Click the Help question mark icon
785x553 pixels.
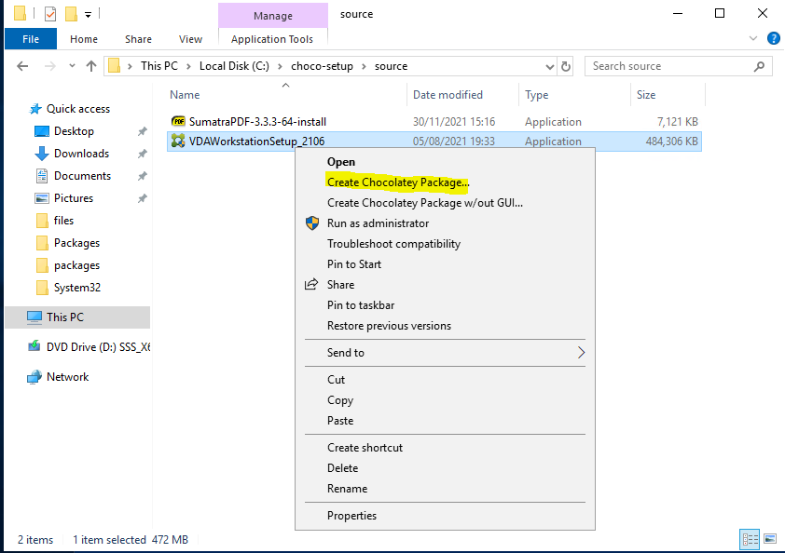[773, 38]
